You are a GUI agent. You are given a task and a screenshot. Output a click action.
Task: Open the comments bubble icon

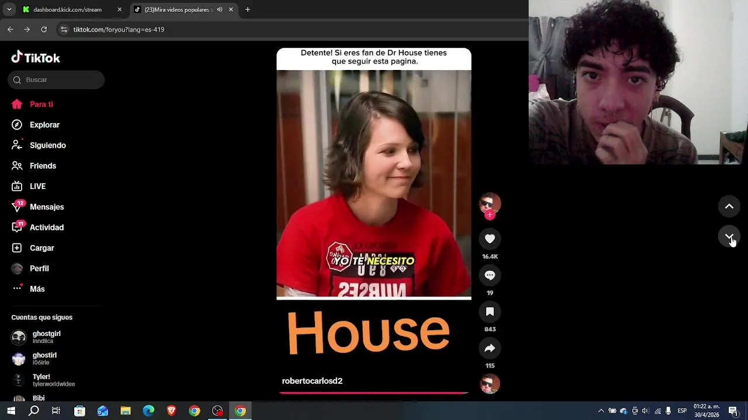(490, 275)
